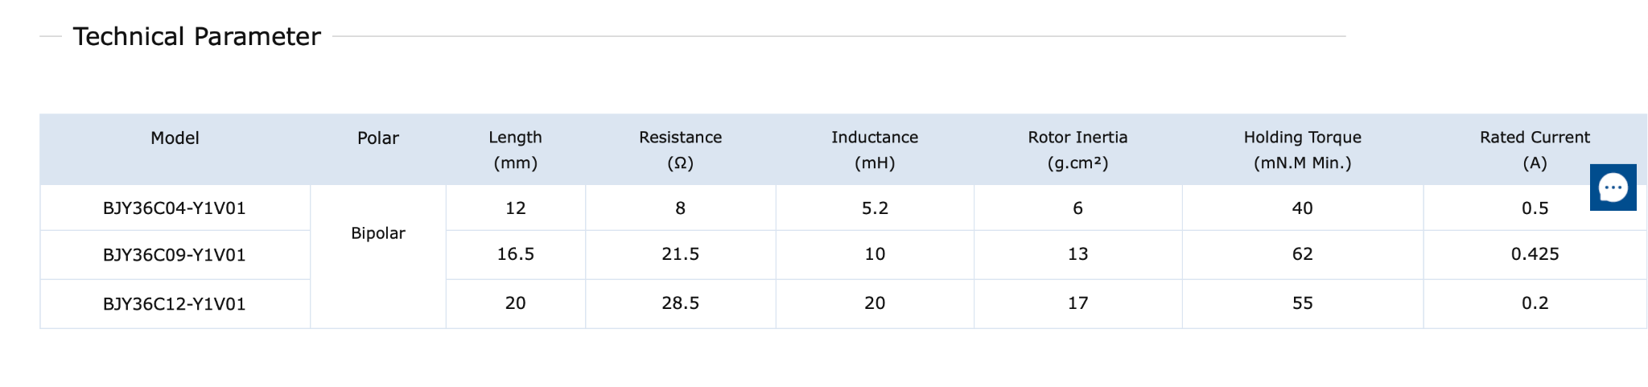Screen dimensions: 1648x387
Task: Click the Resistance (Ω) column header
Action: (x=680, y=150)
